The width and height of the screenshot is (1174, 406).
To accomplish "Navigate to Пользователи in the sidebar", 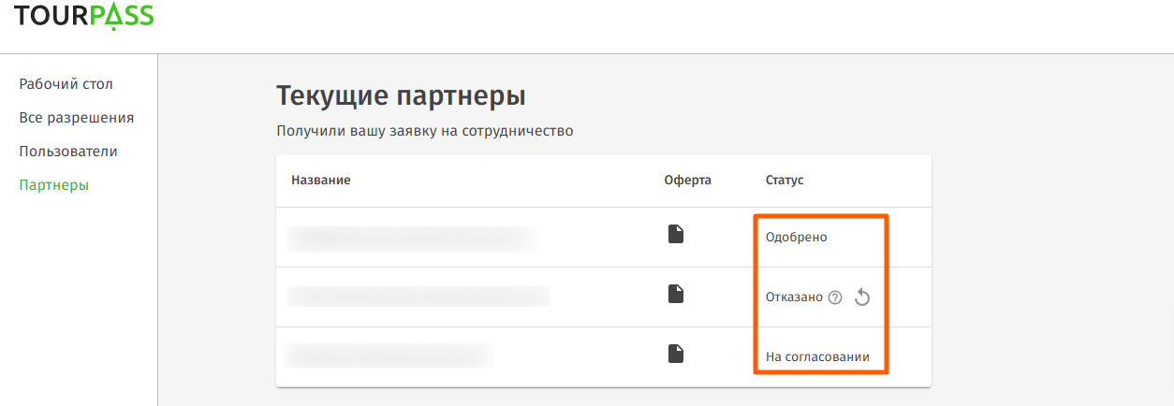I will pos(68,152).
